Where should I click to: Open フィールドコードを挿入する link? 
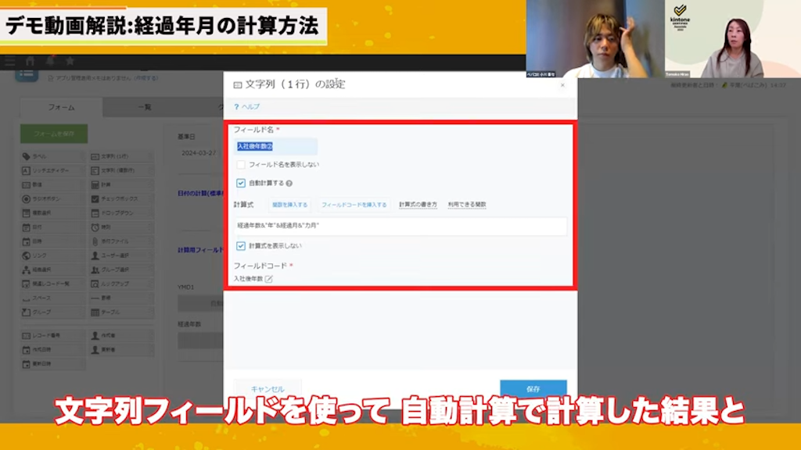354,205
